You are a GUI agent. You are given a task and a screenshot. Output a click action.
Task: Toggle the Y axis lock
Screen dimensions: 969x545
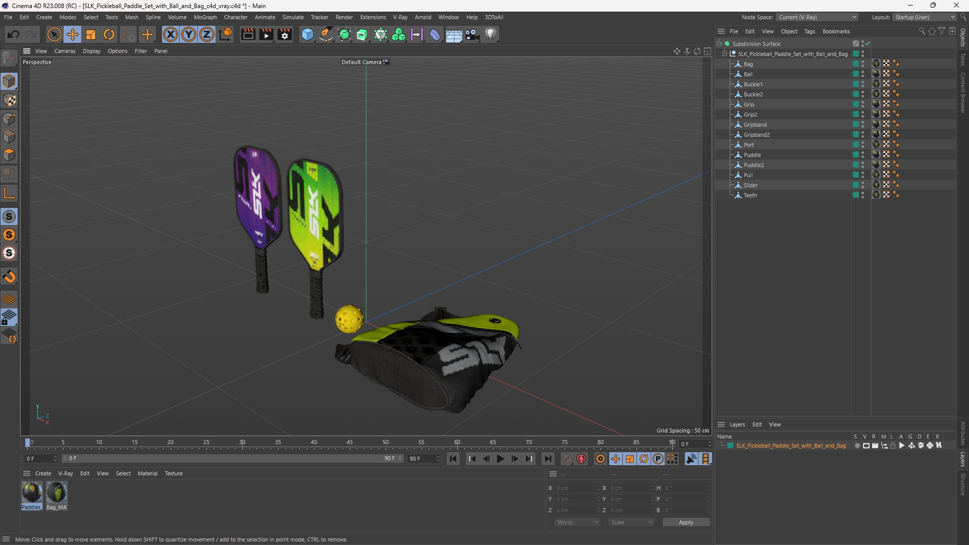(x=189, y=34)
